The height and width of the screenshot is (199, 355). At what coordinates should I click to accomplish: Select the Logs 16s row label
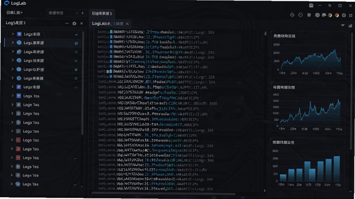[30, 184]
